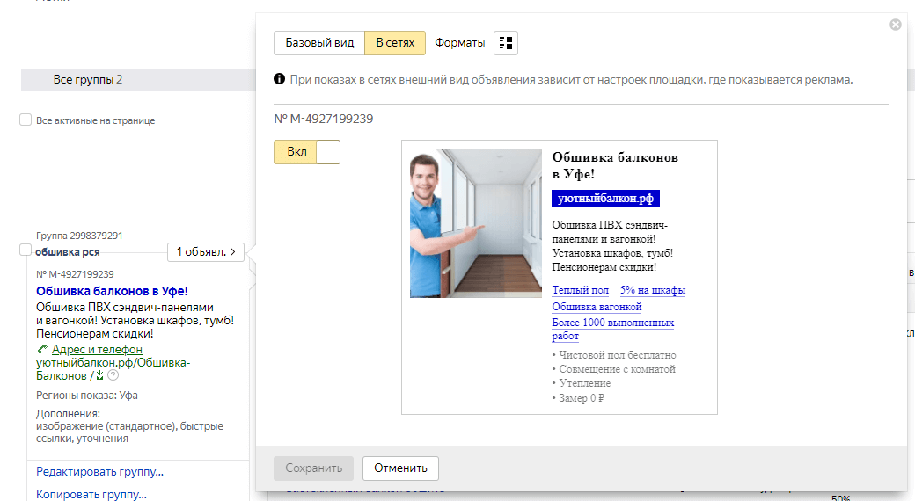Click the blue уютныйбалкон.рф domain badge

click(605, 199)
